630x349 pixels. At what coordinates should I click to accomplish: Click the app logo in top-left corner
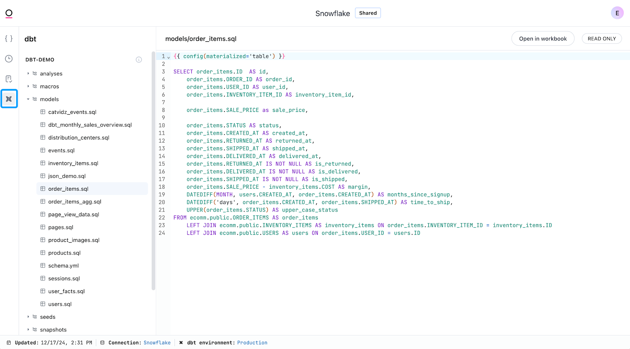[x=9, y=14]
